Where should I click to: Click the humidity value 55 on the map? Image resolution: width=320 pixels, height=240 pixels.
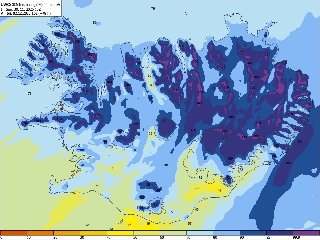tap(197, 210)
